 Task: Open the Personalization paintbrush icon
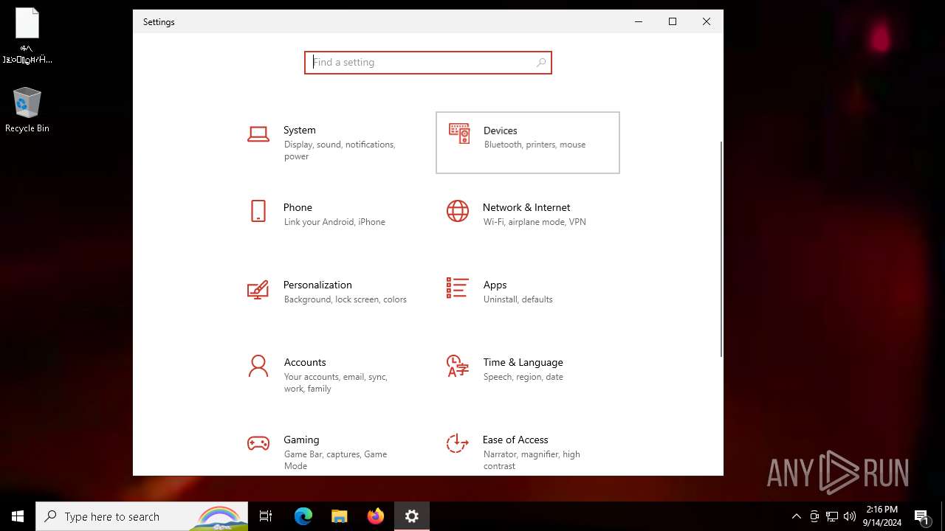pos(258,289)
